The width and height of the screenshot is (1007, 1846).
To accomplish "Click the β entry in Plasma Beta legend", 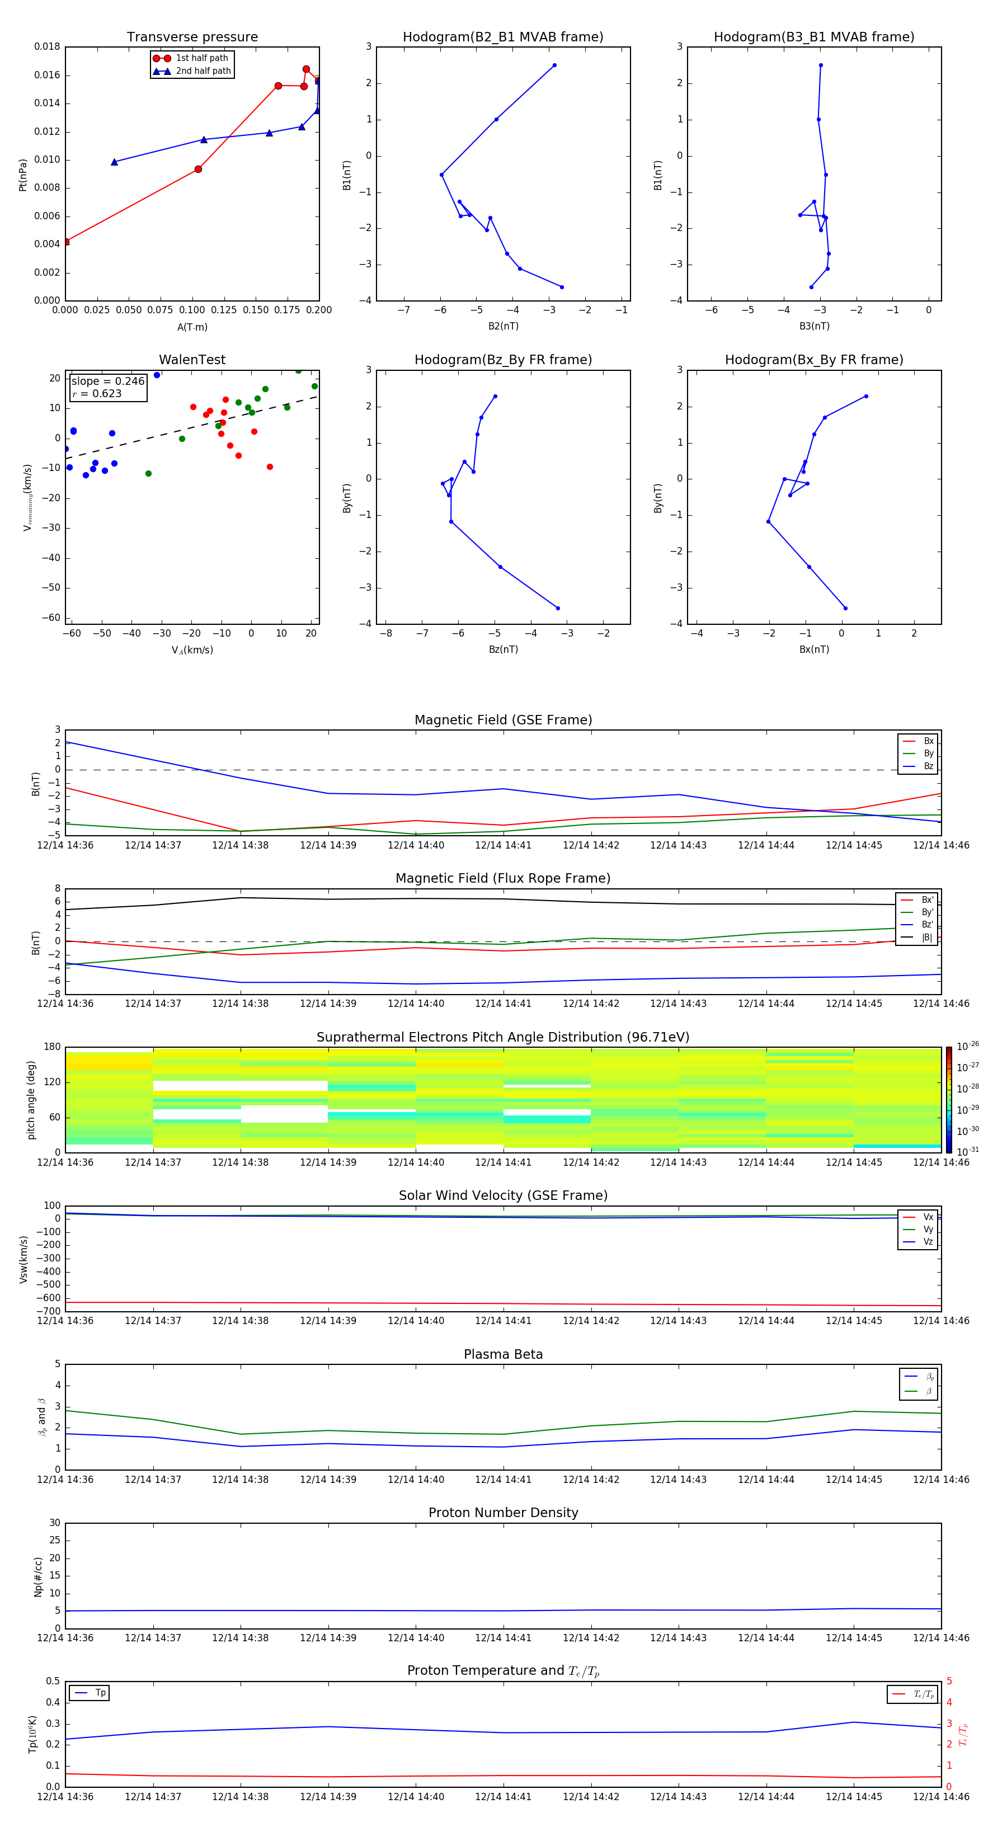I will [x=919, y=1391].
